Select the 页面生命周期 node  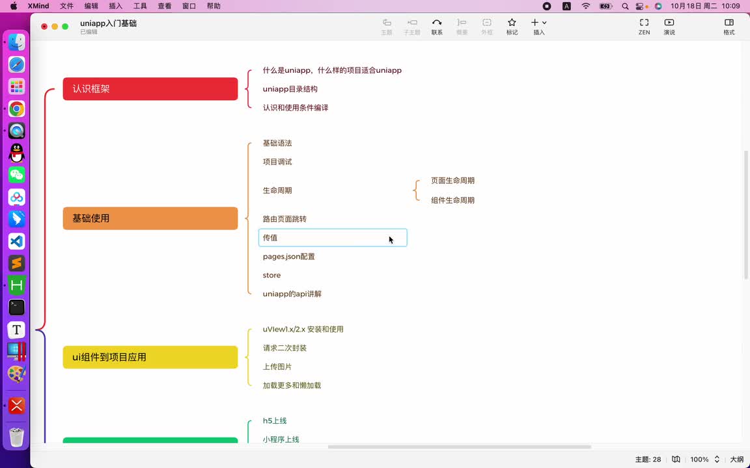(x=453, y=181)
